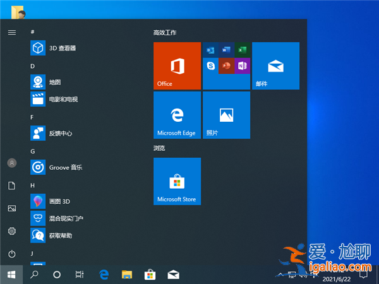Open 混合现实门户 app
Screen dimensions: 379x284
coord(57,218)
